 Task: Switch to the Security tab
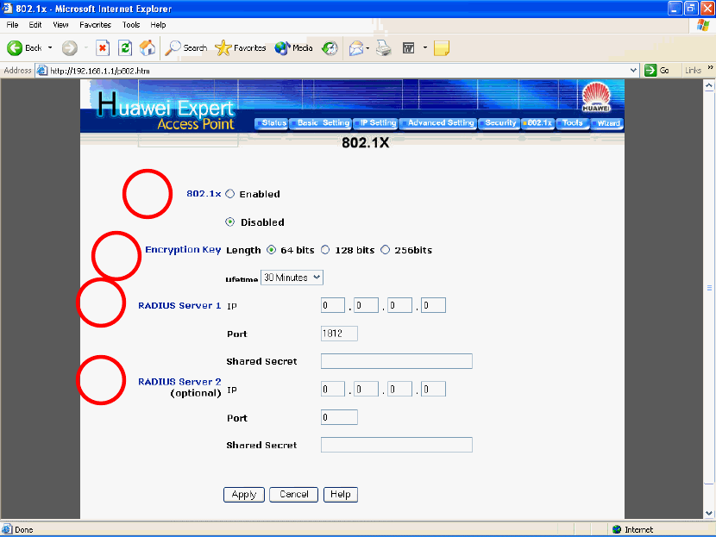click(x=499, y=123)
